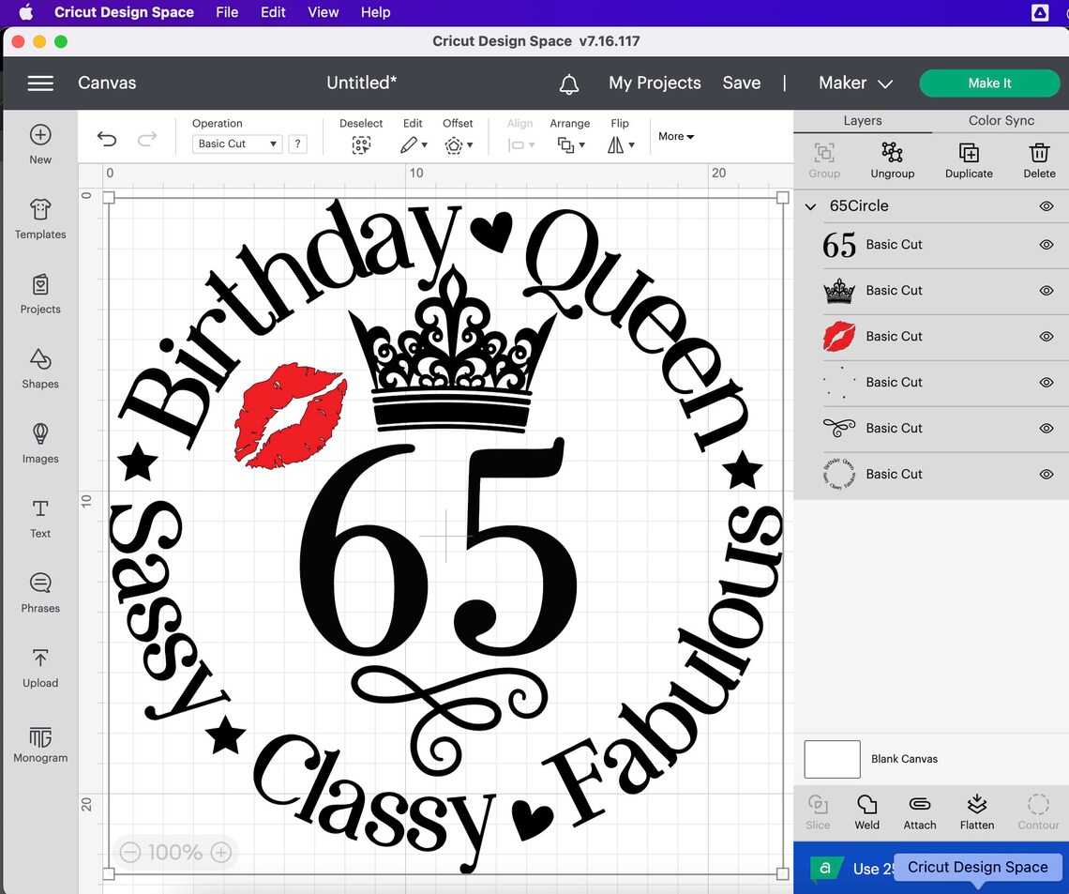Hide the crown Basic Cut layer

pyautogui.click(x=1046, y=291)
